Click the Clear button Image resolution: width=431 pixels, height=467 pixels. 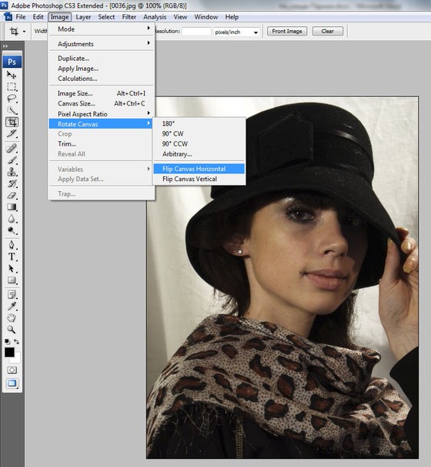(x=328, y=32)
